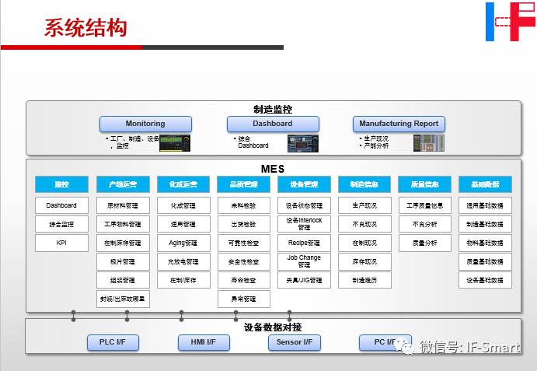Select the 质量信息 header tab
537x371 pixels.
[424, 185]
